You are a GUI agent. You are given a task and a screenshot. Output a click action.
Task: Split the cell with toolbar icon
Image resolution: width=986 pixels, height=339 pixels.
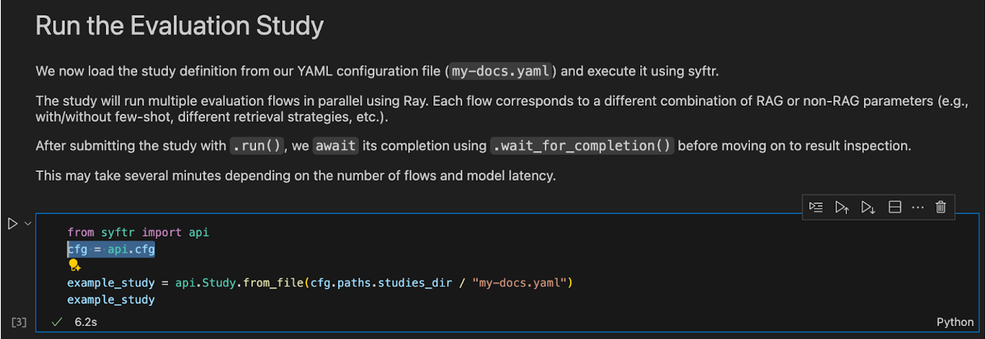[895, 207]
